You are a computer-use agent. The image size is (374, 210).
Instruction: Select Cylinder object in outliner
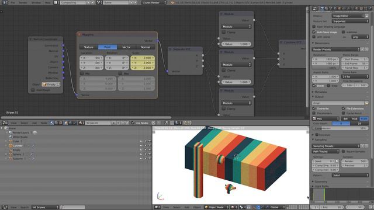18,146
